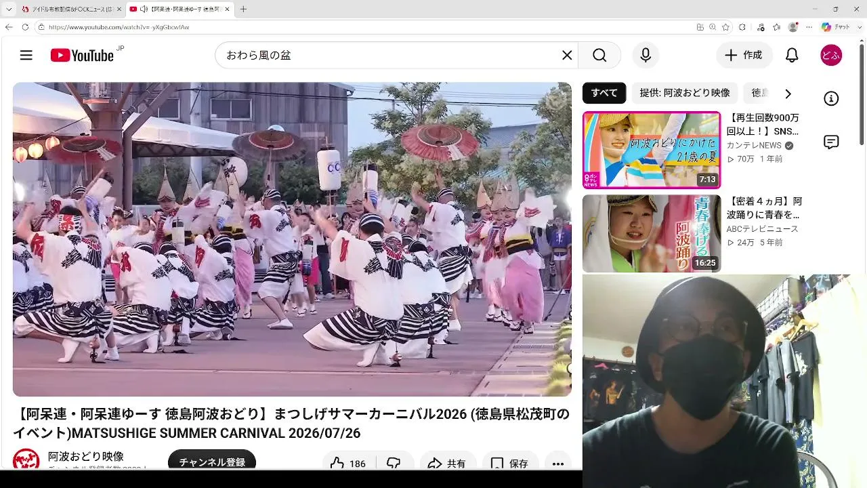Image resolution: width=867 pixels, height=488 pixels.
Task: Bookmark this page with the star
Action: coord(725,27)
